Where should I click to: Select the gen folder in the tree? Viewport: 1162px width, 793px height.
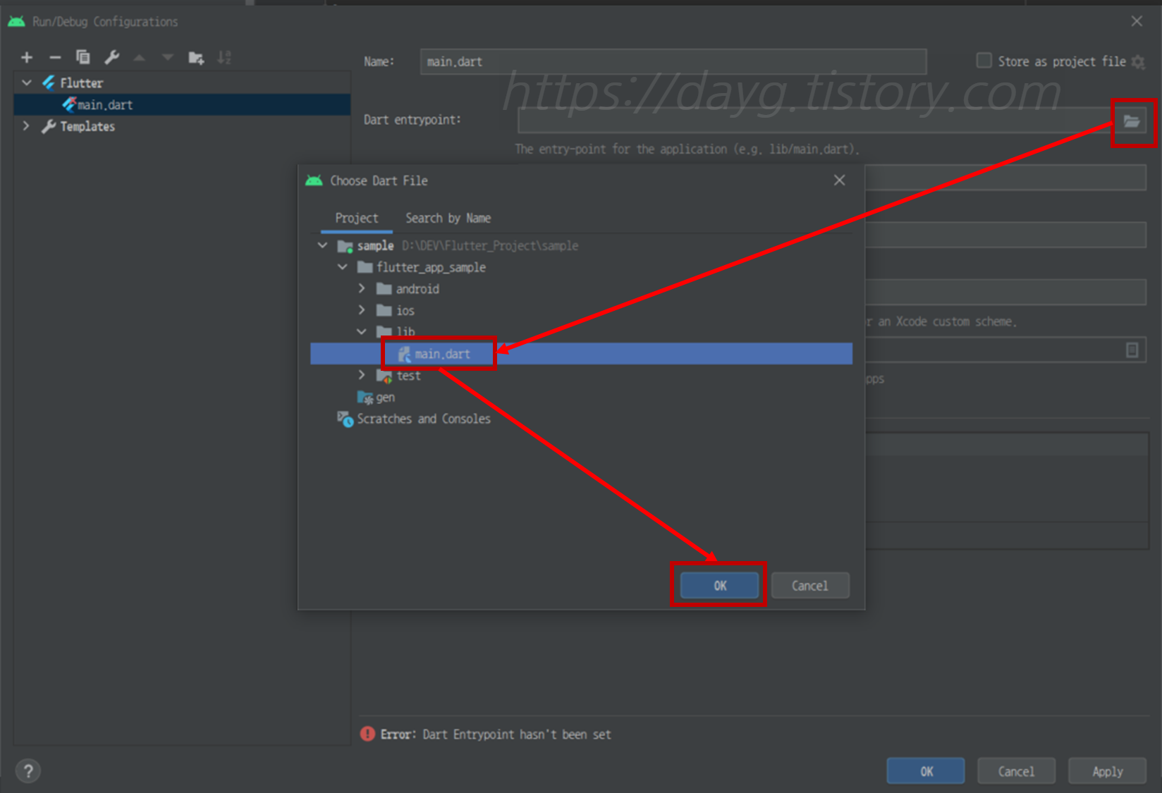click(377, 397)
